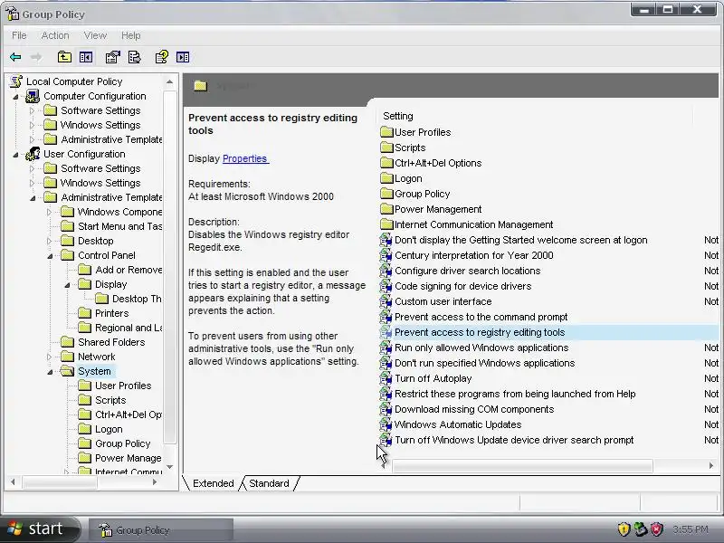Image resolution: width=724 pixels, height=543 pixels.
Task: Collapse the Computer Configuration node
Action: point(15,97)
